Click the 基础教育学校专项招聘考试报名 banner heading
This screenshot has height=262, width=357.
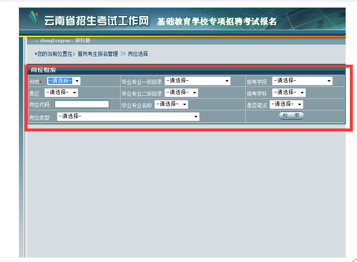(x=217, y=22)
